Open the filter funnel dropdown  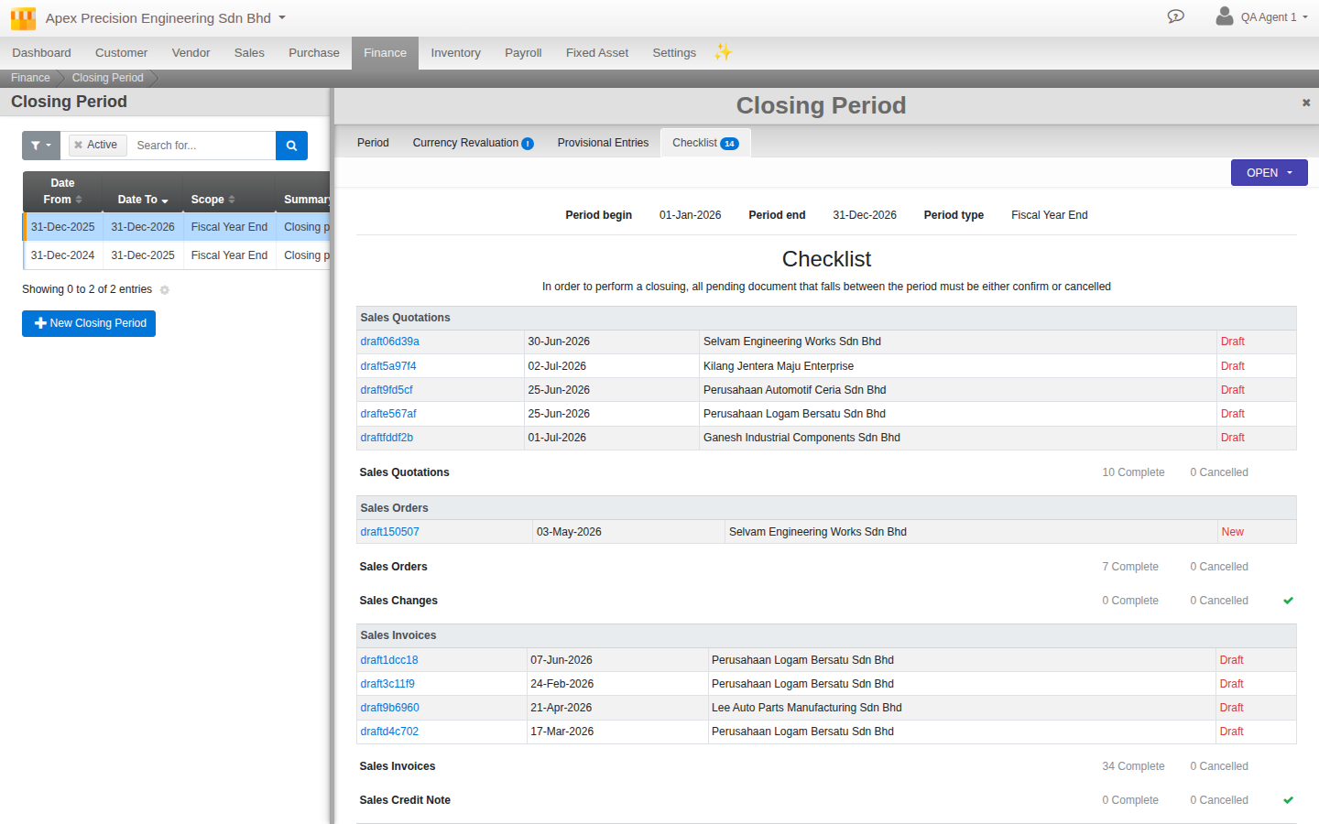[x=41, y=146]
